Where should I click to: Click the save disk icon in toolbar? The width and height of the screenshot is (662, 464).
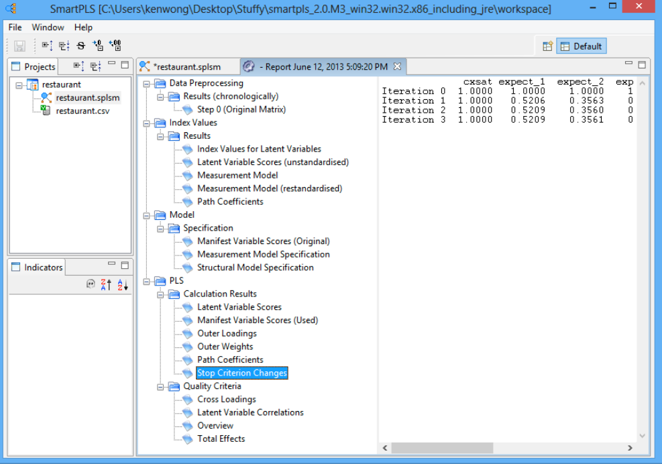(x=19, y=46)
